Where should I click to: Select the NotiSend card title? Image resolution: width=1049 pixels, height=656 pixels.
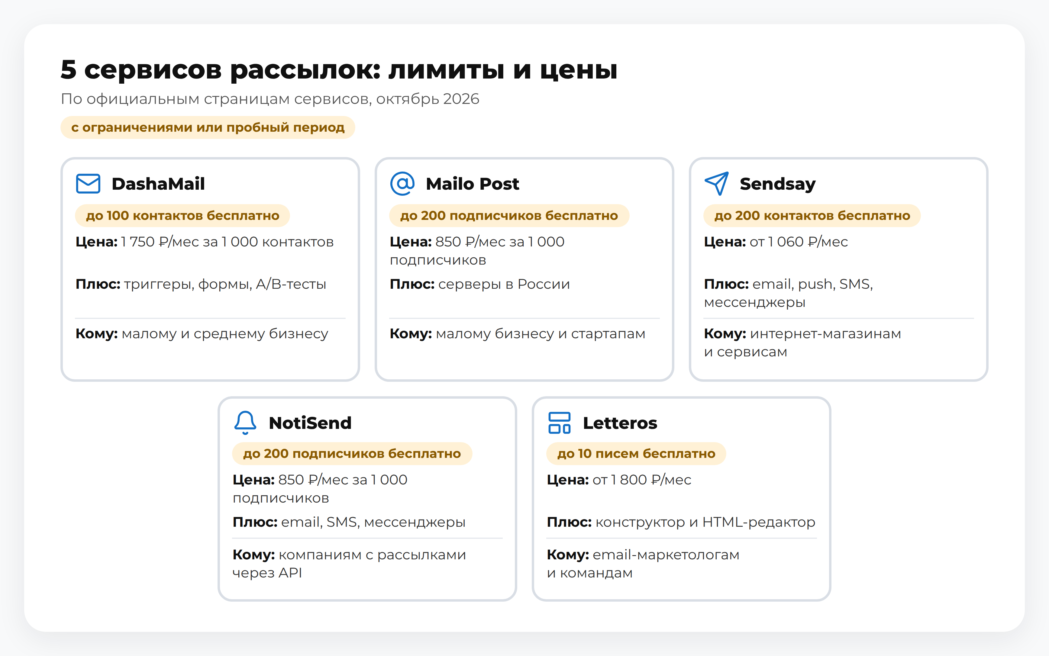(x=310, y=423)
